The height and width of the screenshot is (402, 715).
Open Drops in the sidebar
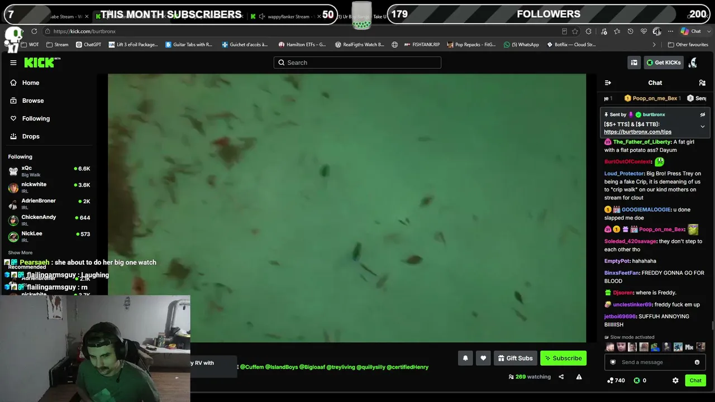pyautogui.click(x=31, y=136)
